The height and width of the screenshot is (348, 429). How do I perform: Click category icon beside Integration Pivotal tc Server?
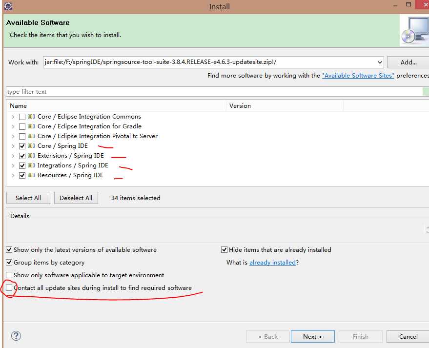point(31,136)
